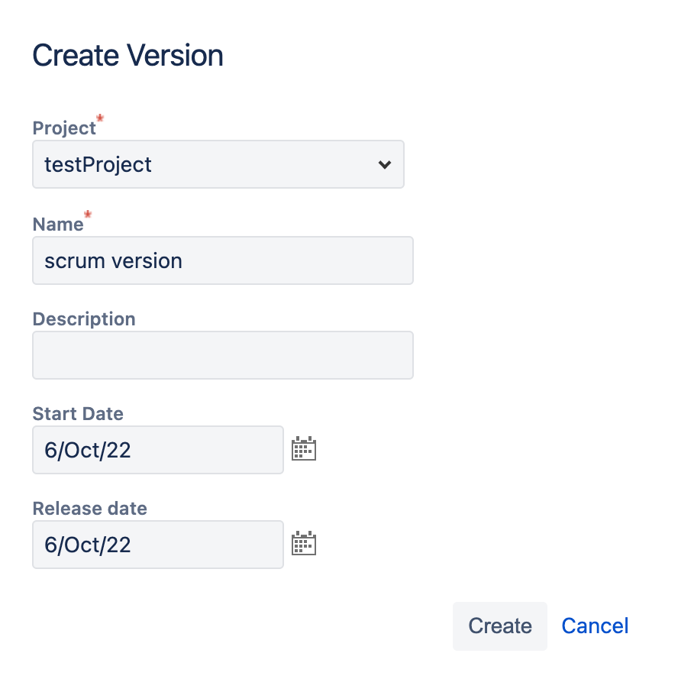
Task: Click the Description field label
Action: coord(84,319)
